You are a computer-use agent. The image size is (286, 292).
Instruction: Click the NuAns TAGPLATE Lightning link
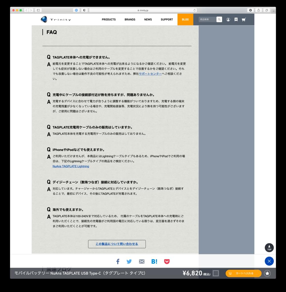pyautogui.click(x=71, y=166)
